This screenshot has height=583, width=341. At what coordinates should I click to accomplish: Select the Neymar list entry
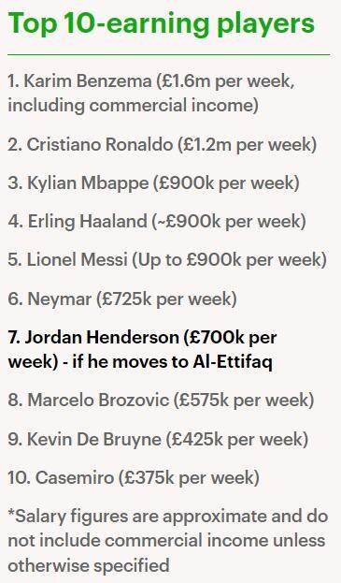point(122,299)
